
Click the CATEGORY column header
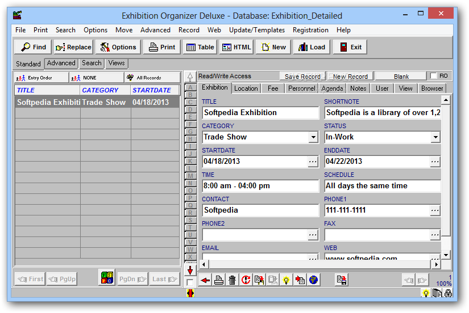coord(105,90)
